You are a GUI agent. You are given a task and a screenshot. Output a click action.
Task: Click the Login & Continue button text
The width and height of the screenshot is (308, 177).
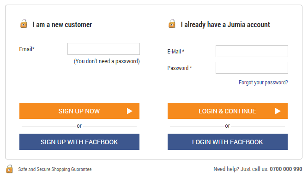click(227, 111)
